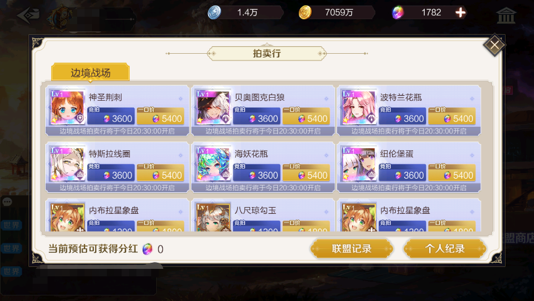This screenshot has width=534, height=301.
Task: Bid 3600 on 波特兰花瓶
Action: (403, 116)
